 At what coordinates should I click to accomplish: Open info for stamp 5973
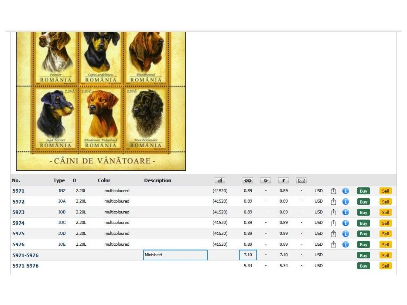[x=345, y=212]
